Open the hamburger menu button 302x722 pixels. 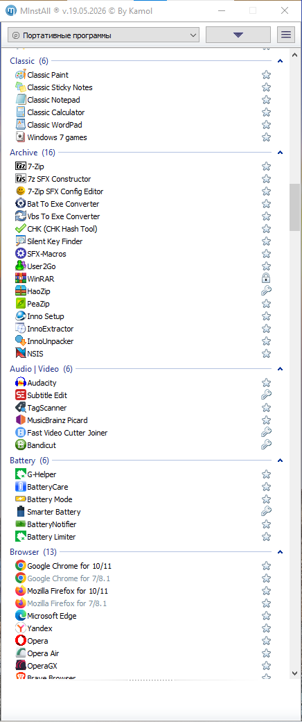coord(286,35)
